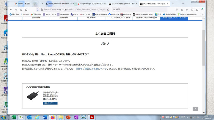The width and height of the screenshot is (214, 120).
Task: Open Excel from the taskbar
Action: coord(13,117)
